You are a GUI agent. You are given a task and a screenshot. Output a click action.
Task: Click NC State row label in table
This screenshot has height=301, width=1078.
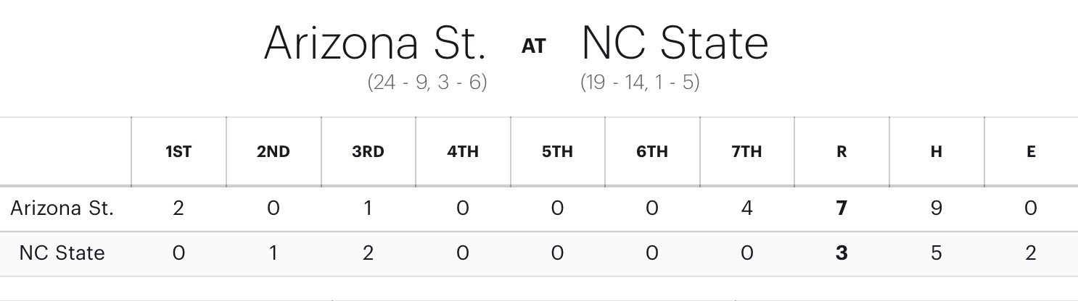[62, 253]
